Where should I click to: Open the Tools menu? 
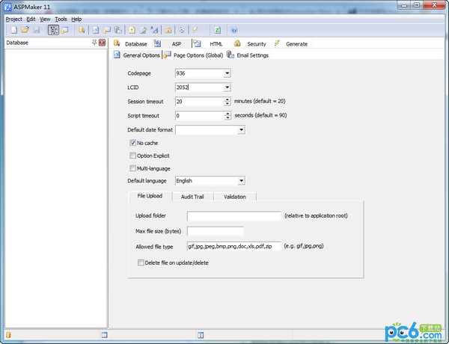click(x=61, y=19)
